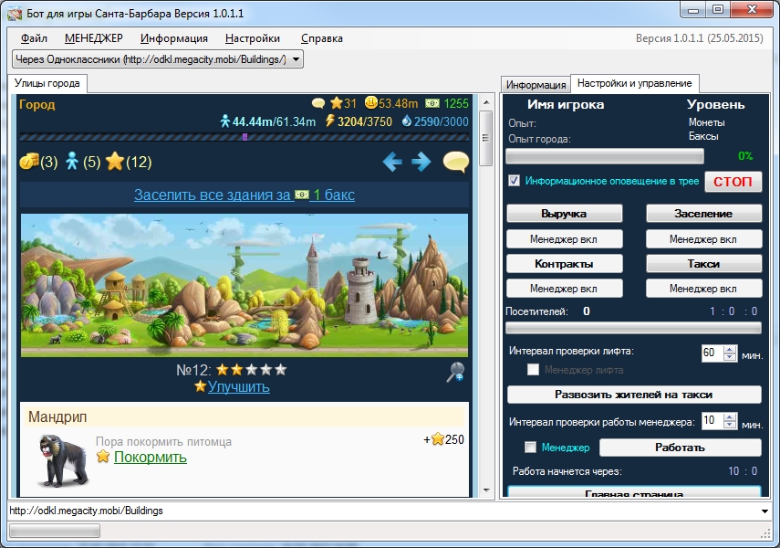Click the blue right arrow icon
Viewport: 780px width, 548px height.
click(421, 162)
